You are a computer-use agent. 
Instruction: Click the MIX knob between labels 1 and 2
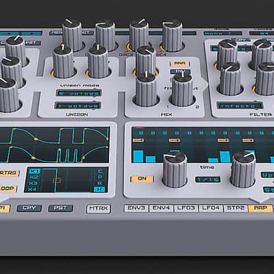click(182, 90)
